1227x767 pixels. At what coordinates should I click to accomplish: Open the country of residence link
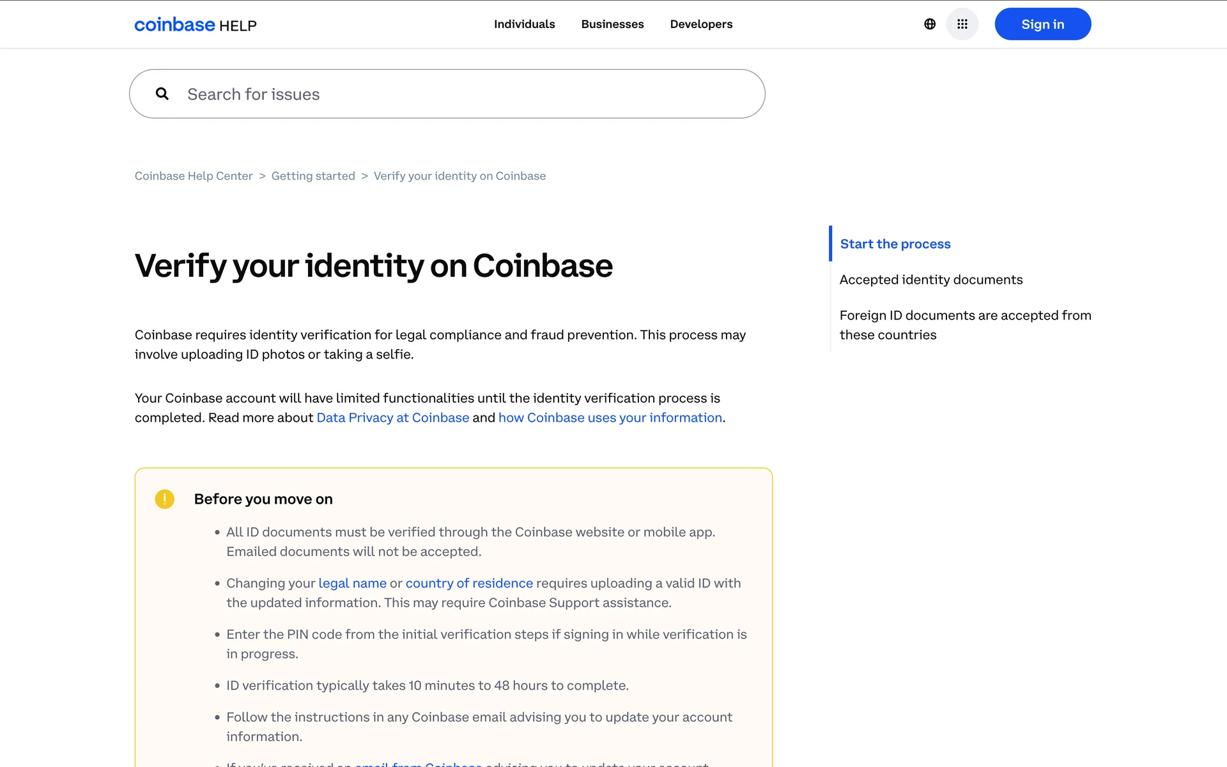click(469, 583)
